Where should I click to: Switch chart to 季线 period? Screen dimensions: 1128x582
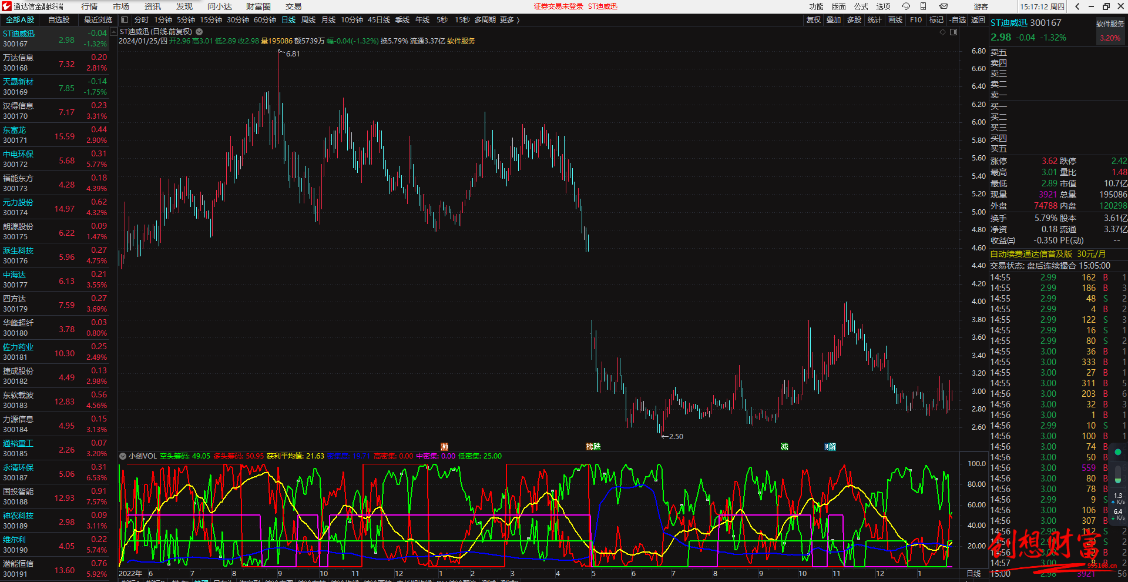pyautogui.click(x=402, y=20)
